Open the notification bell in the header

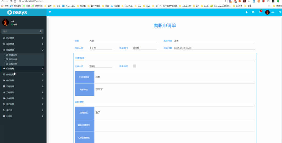click(246, 12)
